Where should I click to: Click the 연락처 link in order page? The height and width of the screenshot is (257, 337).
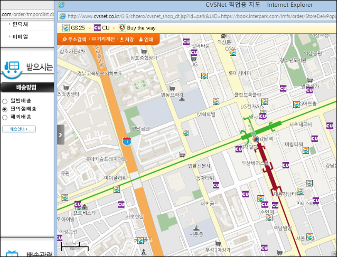pos(20,24)
